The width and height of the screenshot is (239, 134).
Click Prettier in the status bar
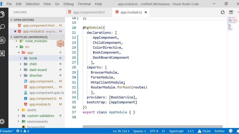coord(220,131)
